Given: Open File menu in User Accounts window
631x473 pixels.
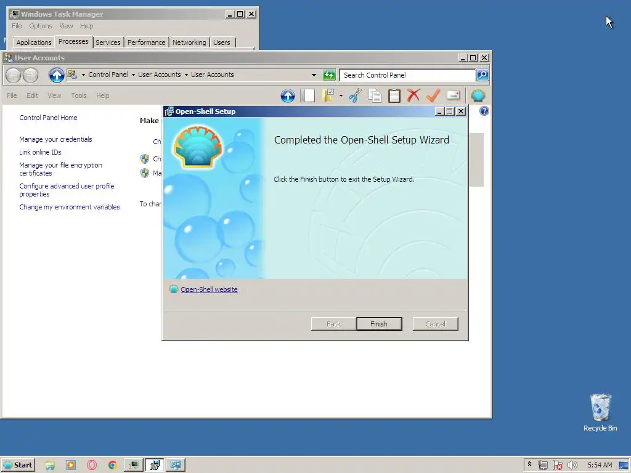Looking at the screenshot, I should pos(12,95).
